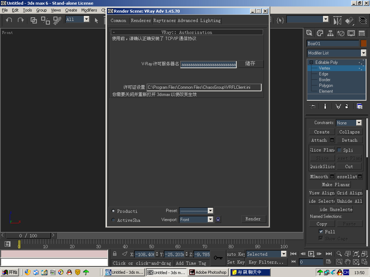
Task: Toggle the viewport lock in Render dialog
Action: [218, 219]
